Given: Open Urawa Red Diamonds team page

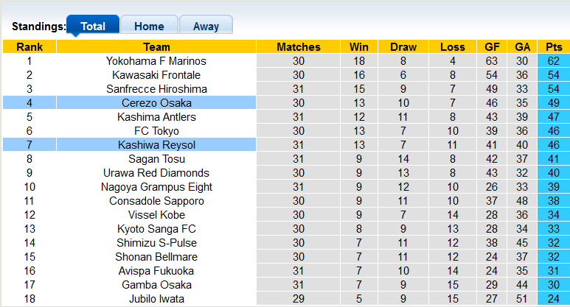Looking at the screenshot, I should 156,173.
